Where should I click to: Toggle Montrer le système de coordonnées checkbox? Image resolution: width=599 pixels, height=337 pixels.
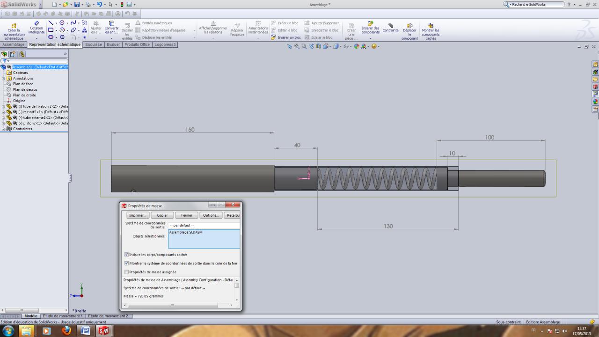[x=126, y=264]
